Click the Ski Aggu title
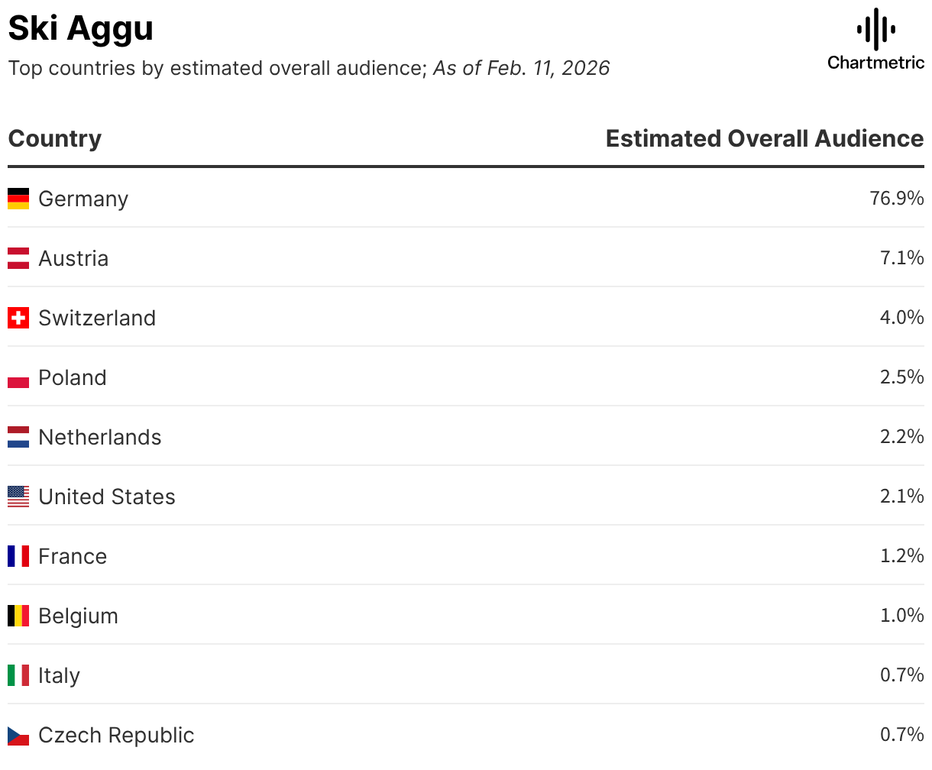932x770 pixels. coord(81,29)
